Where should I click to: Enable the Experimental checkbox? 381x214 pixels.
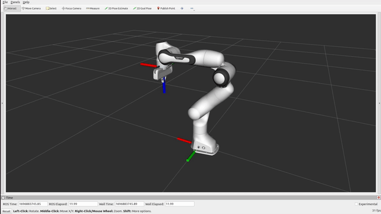pyautogui.click(x=356, y=204)
